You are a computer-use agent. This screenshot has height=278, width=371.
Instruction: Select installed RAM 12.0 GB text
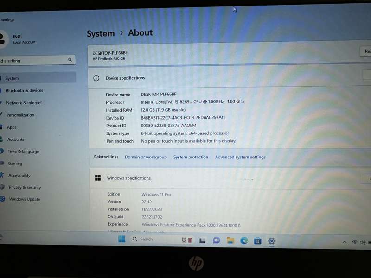coord(163,110)
